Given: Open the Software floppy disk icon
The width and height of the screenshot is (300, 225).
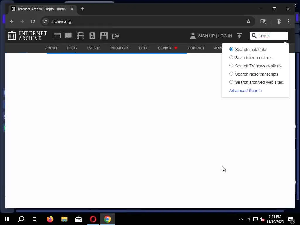Looking at the screenshot, I should pyautogui.click(x=104, y=36).
